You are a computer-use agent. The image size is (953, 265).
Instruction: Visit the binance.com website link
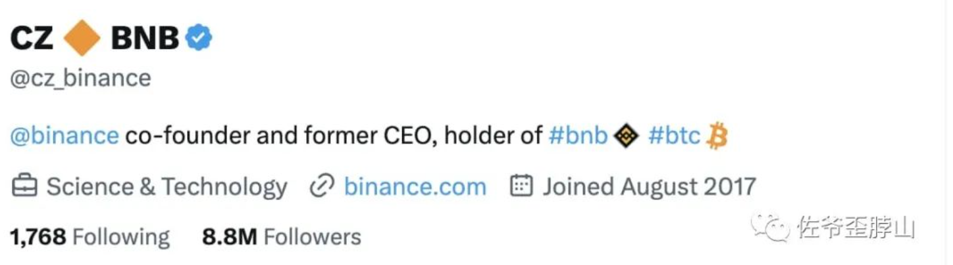pos(415,187)
